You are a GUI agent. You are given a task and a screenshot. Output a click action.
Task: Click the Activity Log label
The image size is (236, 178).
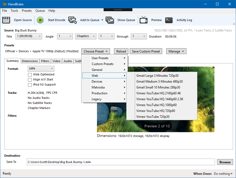coord(184,20)
